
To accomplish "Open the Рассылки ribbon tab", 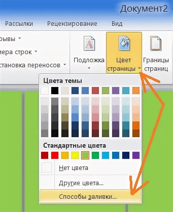I will click(19, 24).
